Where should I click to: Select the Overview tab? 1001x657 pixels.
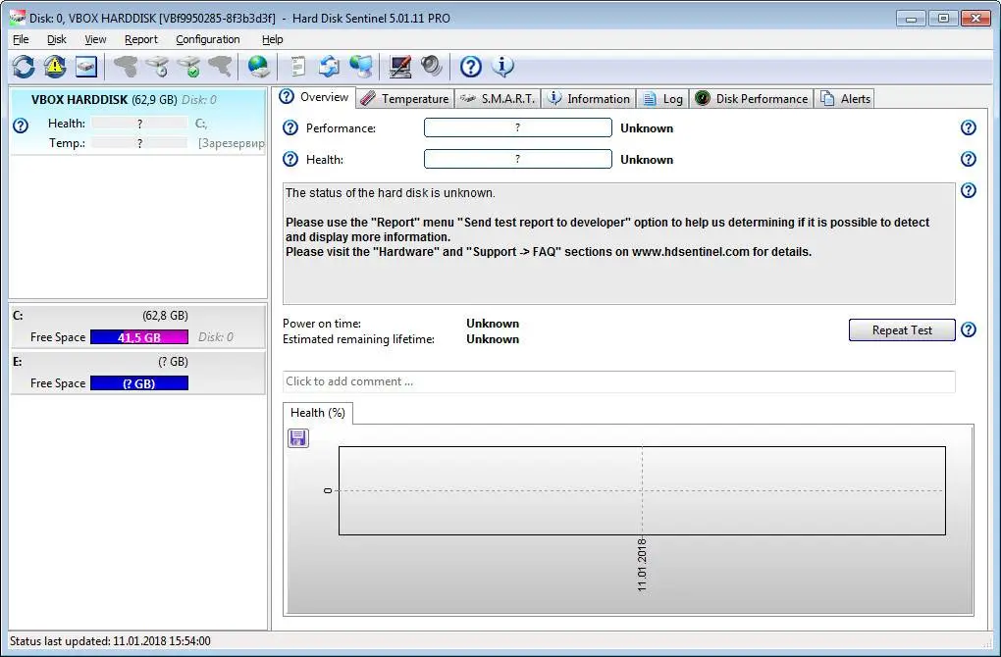315,97
